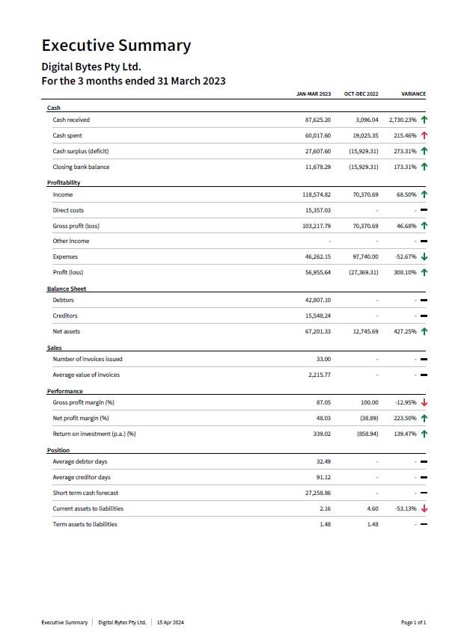Click the Closing bank balance row label

[81, 167]
